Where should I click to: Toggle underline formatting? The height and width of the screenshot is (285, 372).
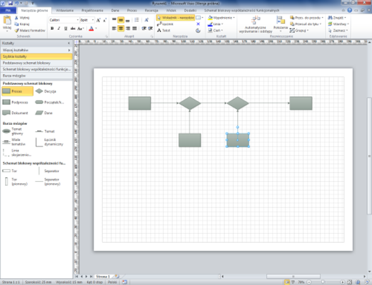click(66, 28)
